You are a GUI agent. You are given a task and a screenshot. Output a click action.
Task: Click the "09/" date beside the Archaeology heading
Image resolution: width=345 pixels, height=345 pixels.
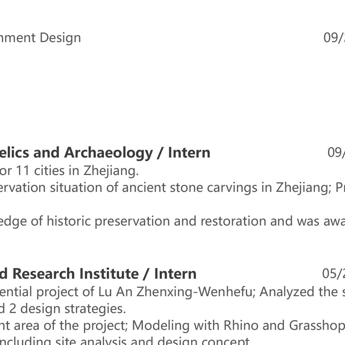[x=336, y=152]
